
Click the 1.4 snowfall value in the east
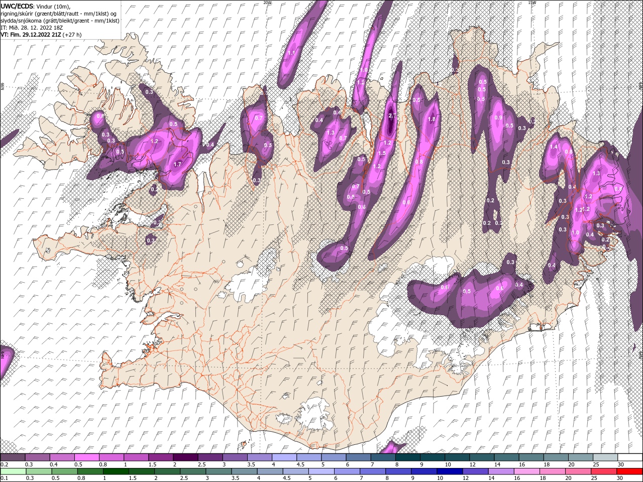554,147
